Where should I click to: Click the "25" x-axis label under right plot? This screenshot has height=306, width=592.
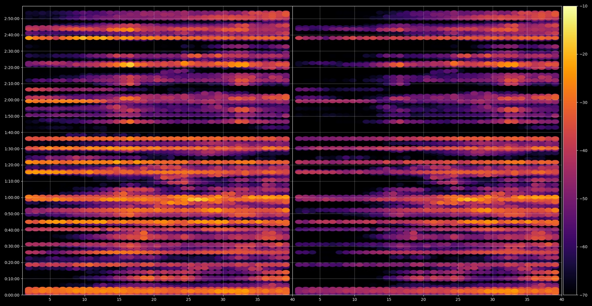click(458, 300)
